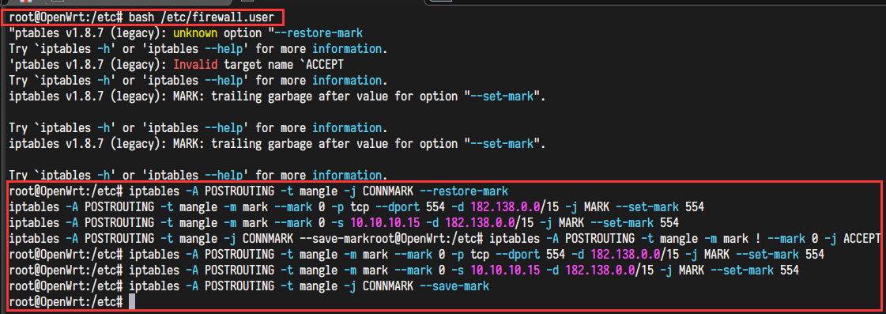Click "-h" in the first Try iptables line

click(104, 49)
